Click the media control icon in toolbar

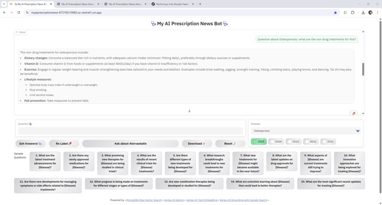[x=345, y=13]
